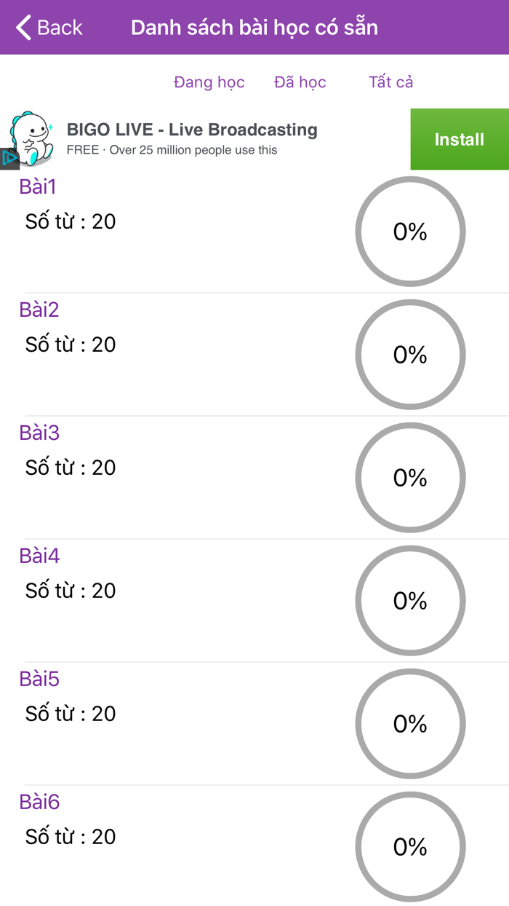This screenshot has height=906, width=509.
Task: Select lesson Bài3 title
Action: click(x=39, y=433)
